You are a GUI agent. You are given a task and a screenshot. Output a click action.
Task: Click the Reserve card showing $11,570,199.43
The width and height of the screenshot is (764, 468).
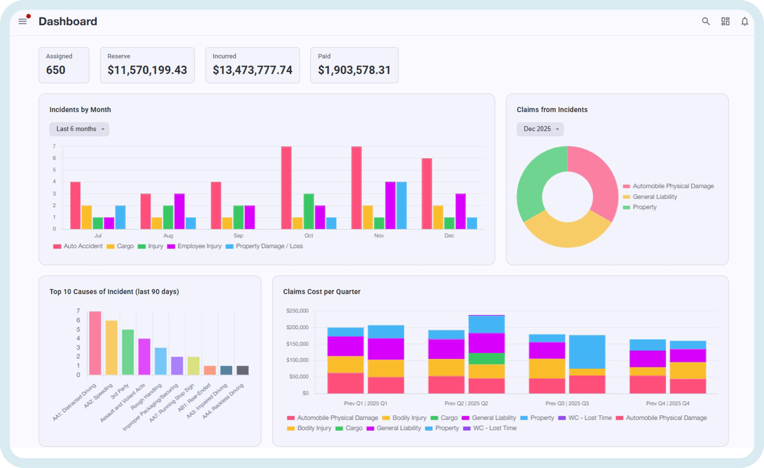pos(147,65)
